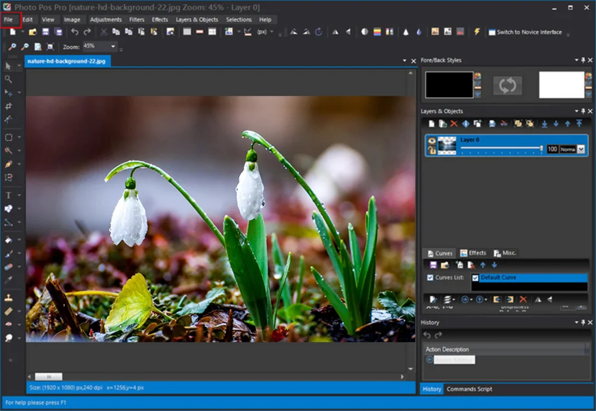Click Switch to Novice Interface

pos(525,32)
